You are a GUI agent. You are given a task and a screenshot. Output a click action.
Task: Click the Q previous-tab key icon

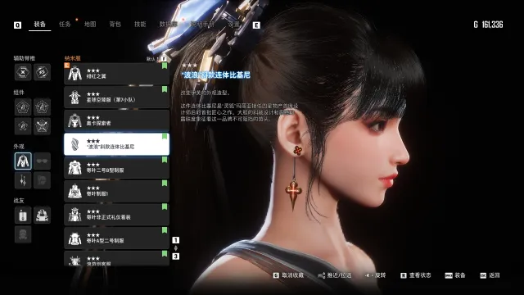(x=17, y=25)
